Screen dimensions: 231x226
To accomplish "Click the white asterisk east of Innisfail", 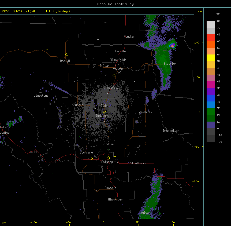I will click(x=135, y=81).
